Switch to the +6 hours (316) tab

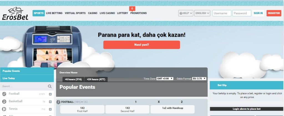(73, 79)
